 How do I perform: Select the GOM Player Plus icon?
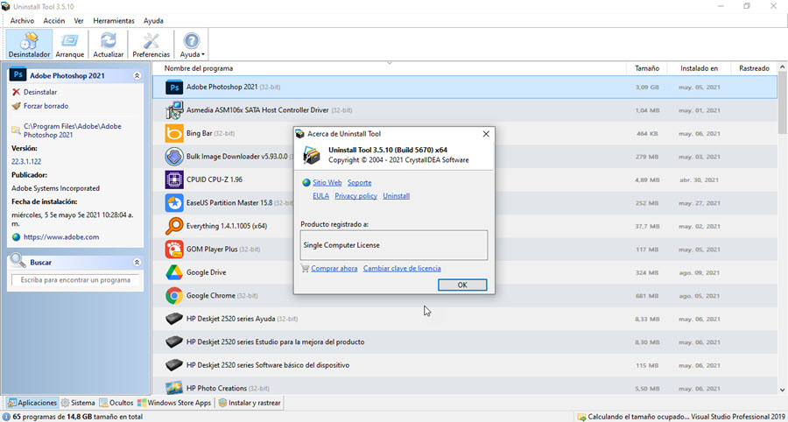point(174,250)
